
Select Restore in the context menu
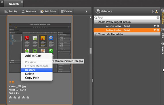click(37, 70)
